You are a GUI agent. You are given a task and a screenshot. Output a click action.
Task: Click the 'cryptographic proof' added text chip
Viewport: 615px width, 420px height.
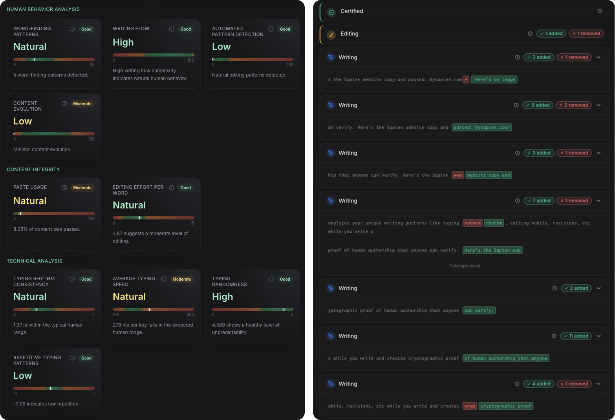[506, 406]
